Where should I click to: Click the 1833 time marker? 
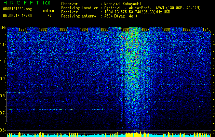tap(64, 29)
